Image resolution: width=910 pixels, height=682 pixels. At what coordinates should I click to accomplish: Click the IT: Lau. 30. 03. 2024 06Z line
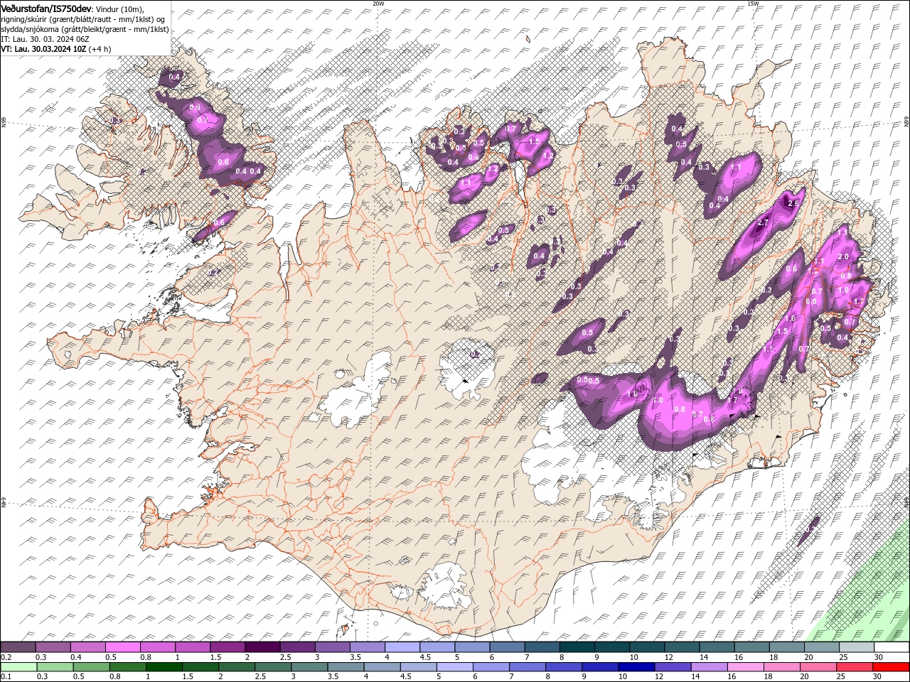45,39
